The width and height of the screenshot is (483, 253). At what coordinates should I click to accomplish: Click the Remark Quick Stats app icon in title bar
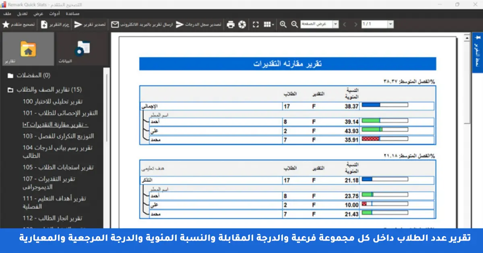(x=4, y=4)
